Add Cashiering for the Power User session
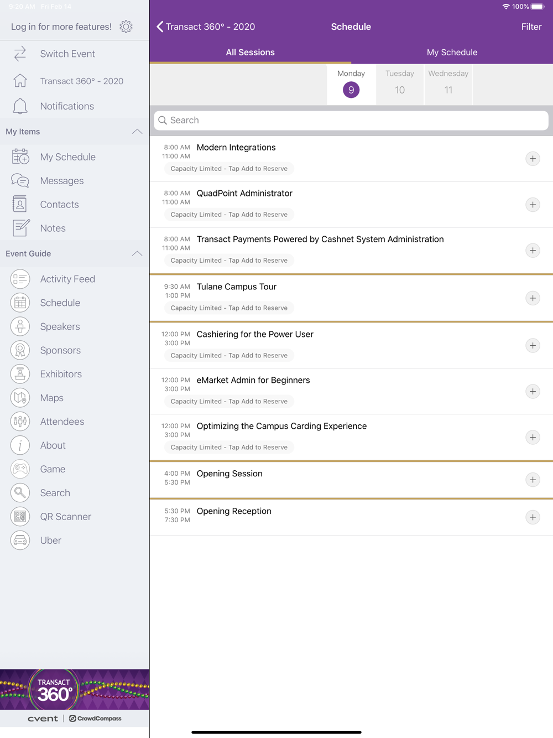This screenshot has width=553, height=738. point(533,346)
